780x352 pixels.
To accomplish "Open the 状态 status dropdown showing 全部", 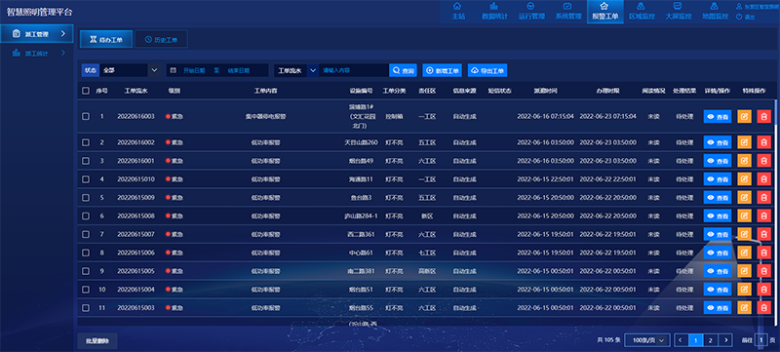I will tap(130, 70).
